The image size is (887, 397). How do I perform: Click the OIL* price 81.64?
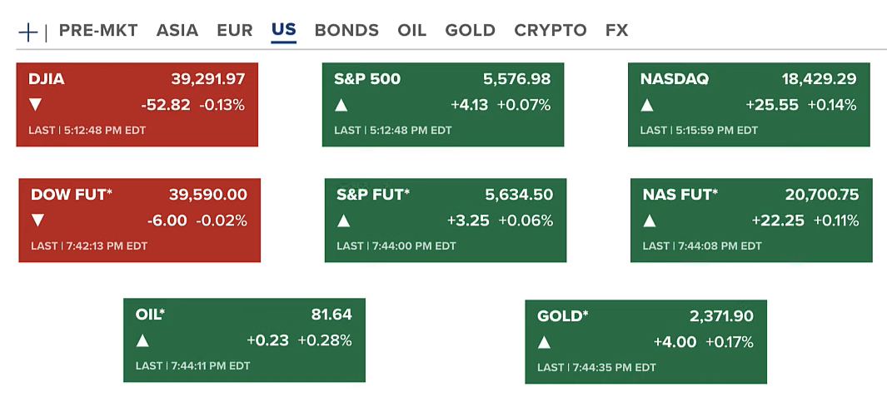click(331, 315)
